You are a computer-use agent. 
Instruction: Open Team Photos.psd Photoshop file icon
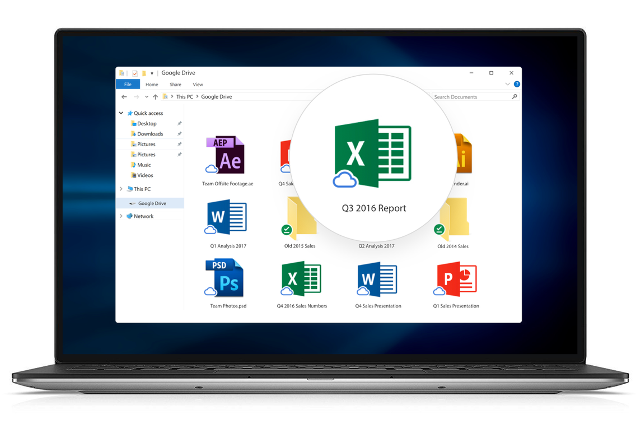pos(225,278)
